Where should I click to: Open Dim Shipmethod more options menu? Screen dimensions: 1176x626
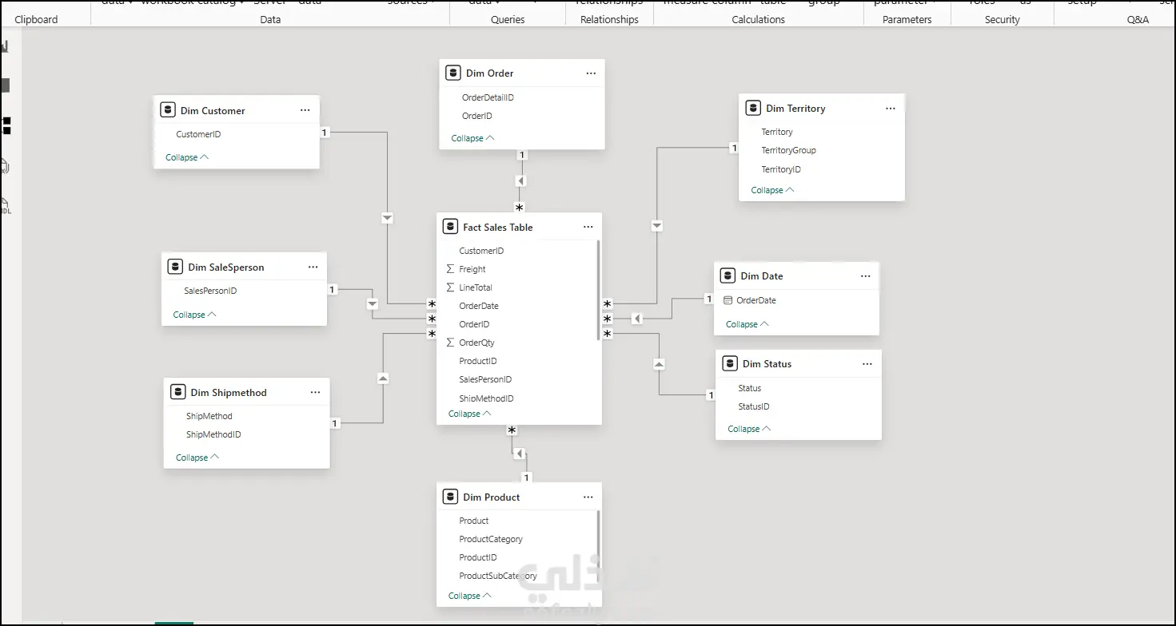pos(315,392)
